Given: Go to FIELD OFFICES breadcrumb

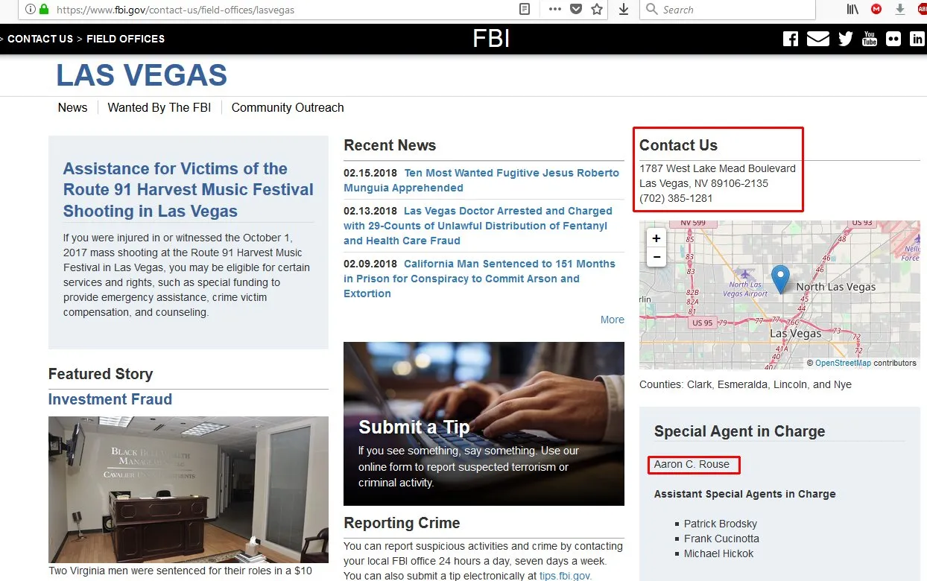Looking at the screenshot, I should pos(125,39).
